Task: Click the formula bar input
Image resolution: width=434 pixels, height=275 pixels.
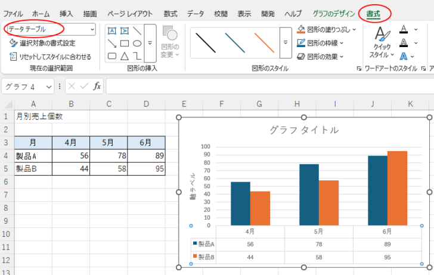Action: coord(269,86)
